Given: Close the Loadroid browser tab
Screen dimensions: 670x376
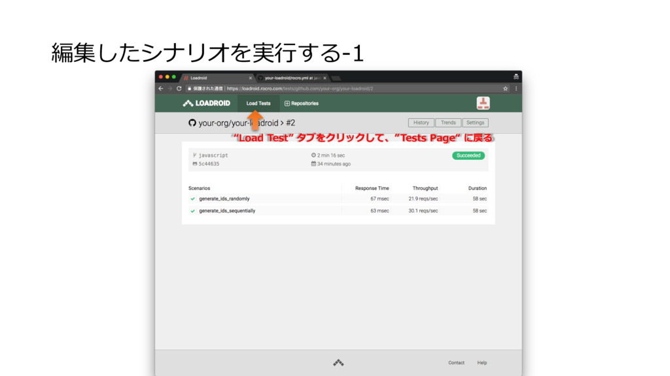Looking at the screenshot, I should [x=251, y=78].
